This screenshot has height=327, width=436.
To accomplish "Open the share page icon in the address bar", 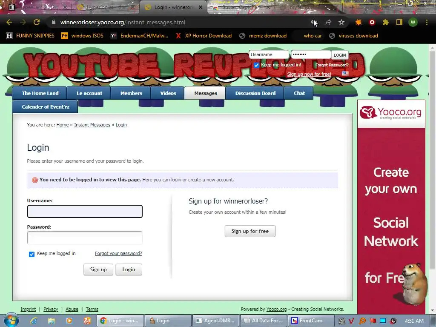I will pyautogui.click(x=328, y=22).
